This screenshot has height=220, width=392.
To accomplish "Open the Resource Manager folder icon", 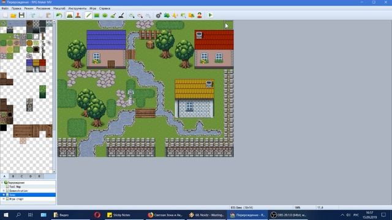I will (191, 15).
